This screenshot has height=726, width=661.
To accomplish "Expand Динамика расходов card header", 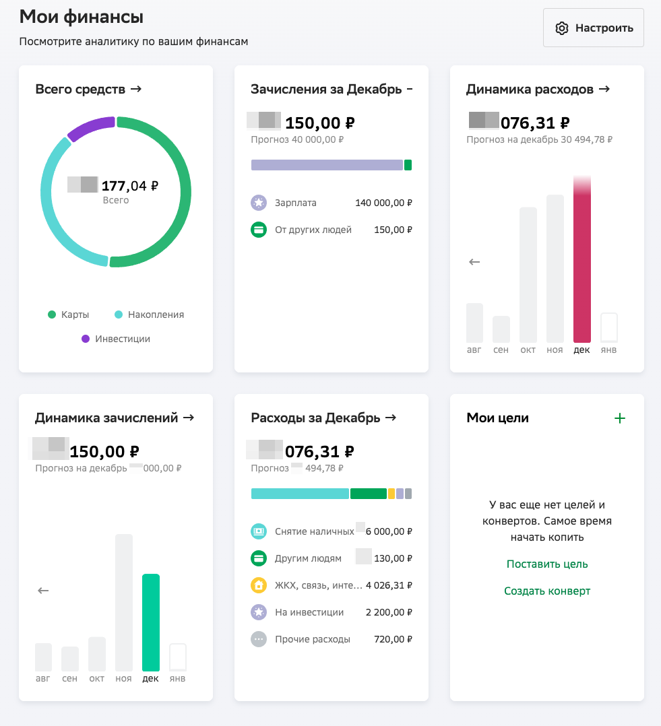I will tap(538, 89).
